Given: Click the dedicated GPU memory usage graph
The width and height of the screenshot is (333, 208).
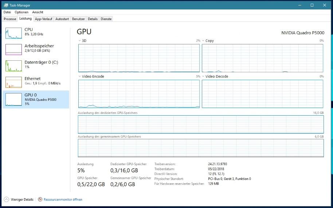Looking at the screenshot, I should tap(201, 124).
